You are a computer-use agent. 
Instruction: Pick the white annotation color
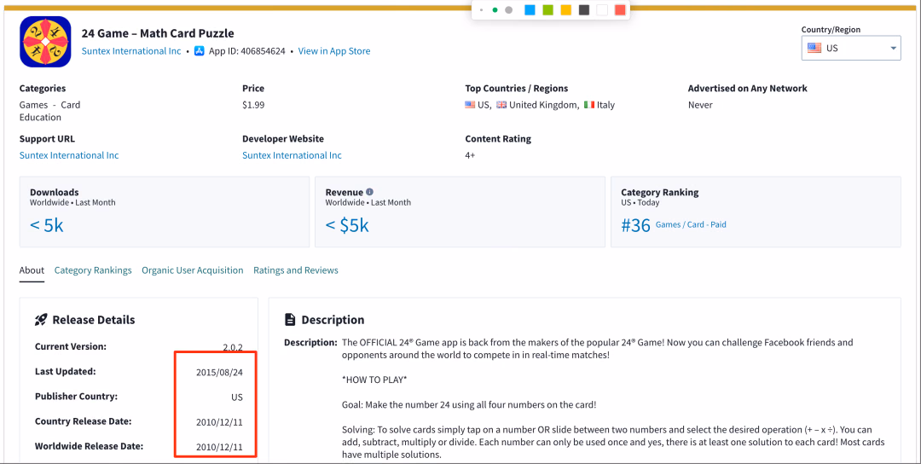coord(602,10)
